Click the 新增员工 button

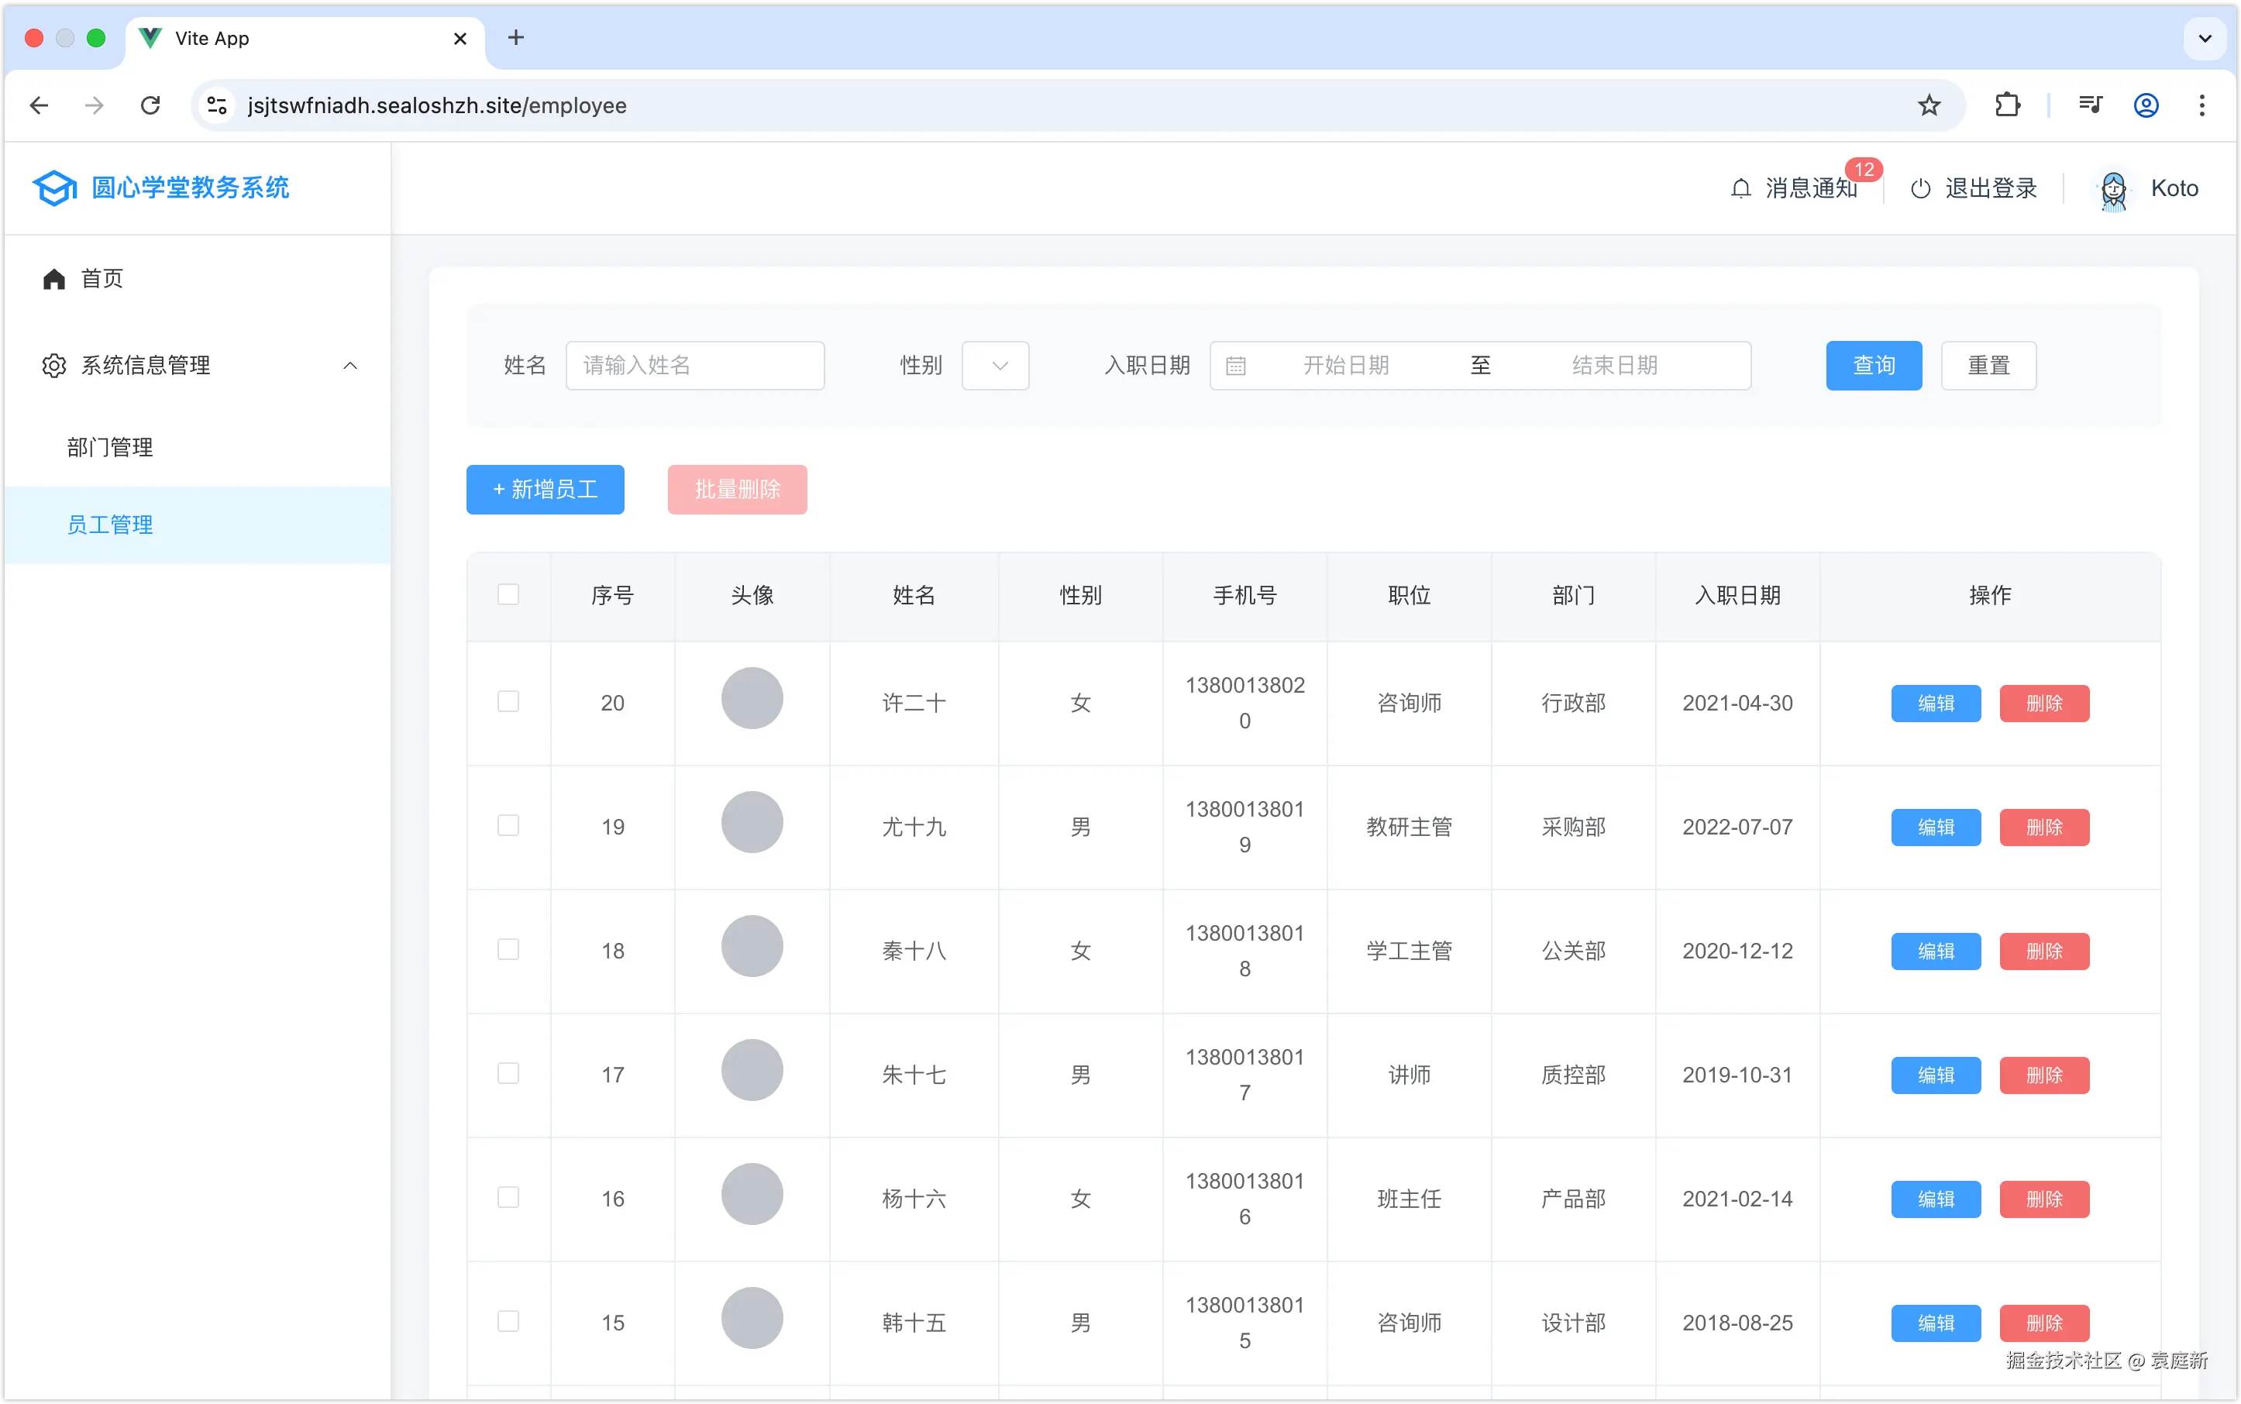[x=546, y=490]
